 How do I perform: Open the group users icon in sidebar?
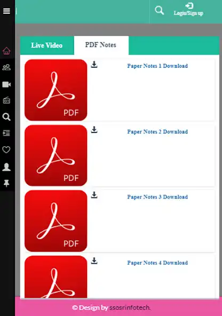[x=6, y=67]
